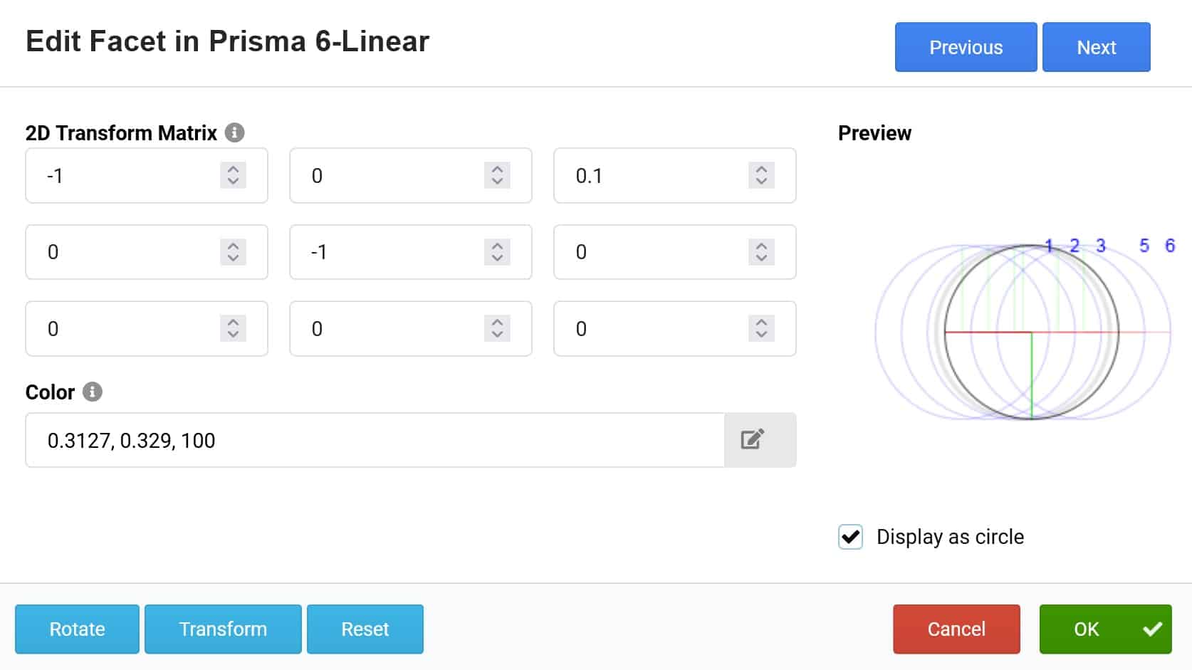Viewport: 1192px width, 670px height.
Task: Confirm changes with the OK button
Action: coord(1104,629)
